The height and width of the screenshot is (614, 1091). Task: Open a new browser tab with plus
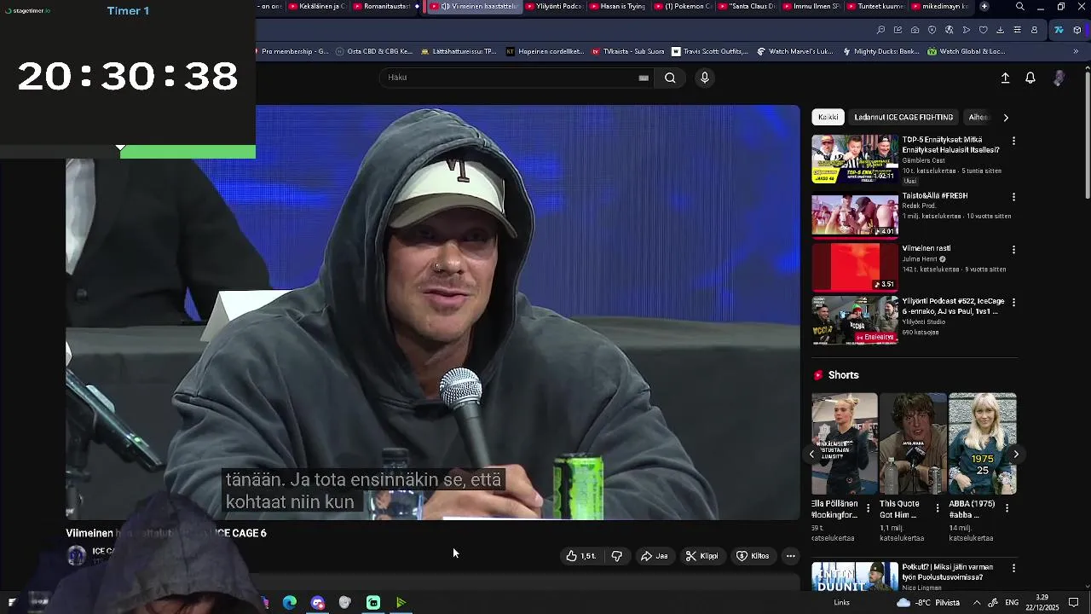984,6
